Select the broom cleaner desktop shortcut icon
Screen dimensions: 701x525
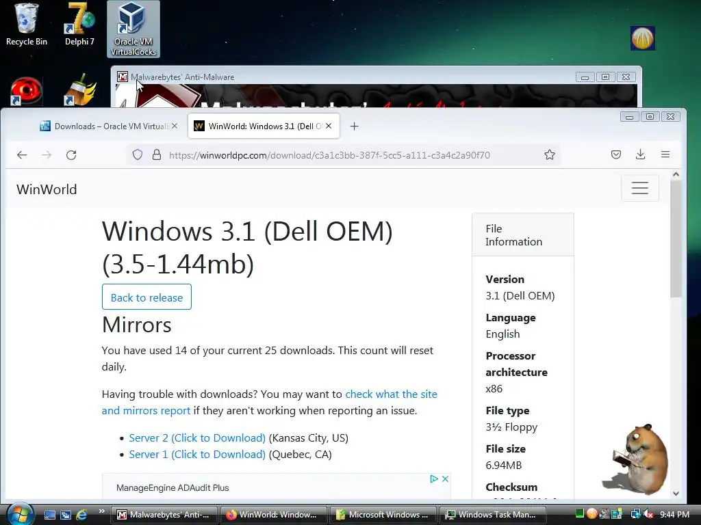point(79,90)
